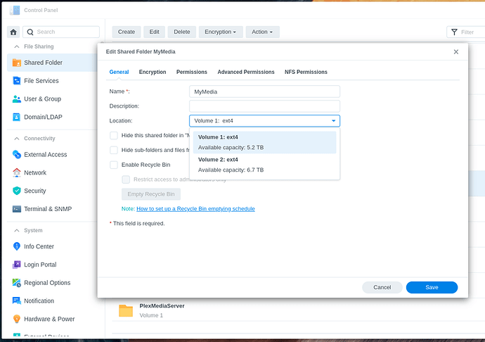Open Domain/LDAP icon in sidebar
Viewport: 485px width, 342px height.
[x=16, y=117]
